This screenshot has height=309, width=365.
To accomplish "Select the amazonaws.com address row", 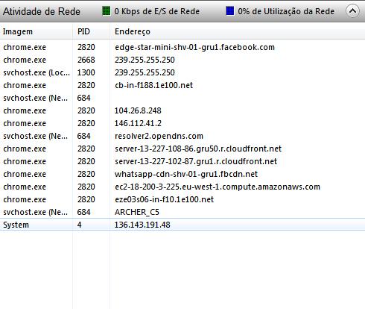I will coord(182,187).
